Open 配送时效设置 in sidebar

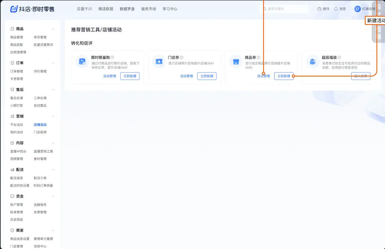coord(20,186)
